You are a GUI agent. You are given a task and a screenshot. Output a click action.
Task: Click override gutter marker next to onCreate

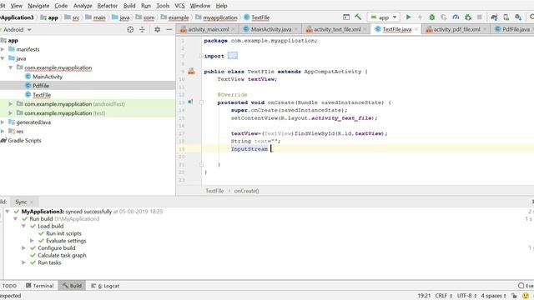[190, 102]
